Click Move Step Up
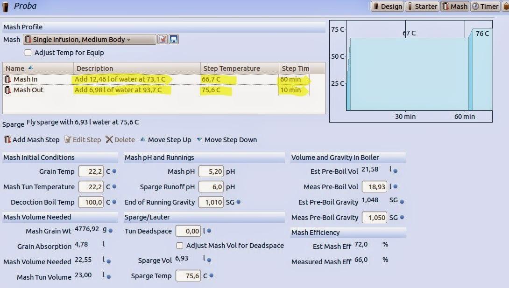 click(166, 140)
